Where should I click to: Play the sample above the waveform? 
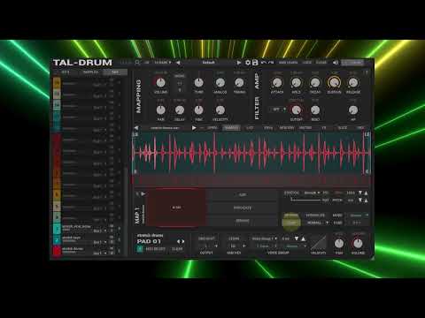pyautogui.click(x=194, y=128)
